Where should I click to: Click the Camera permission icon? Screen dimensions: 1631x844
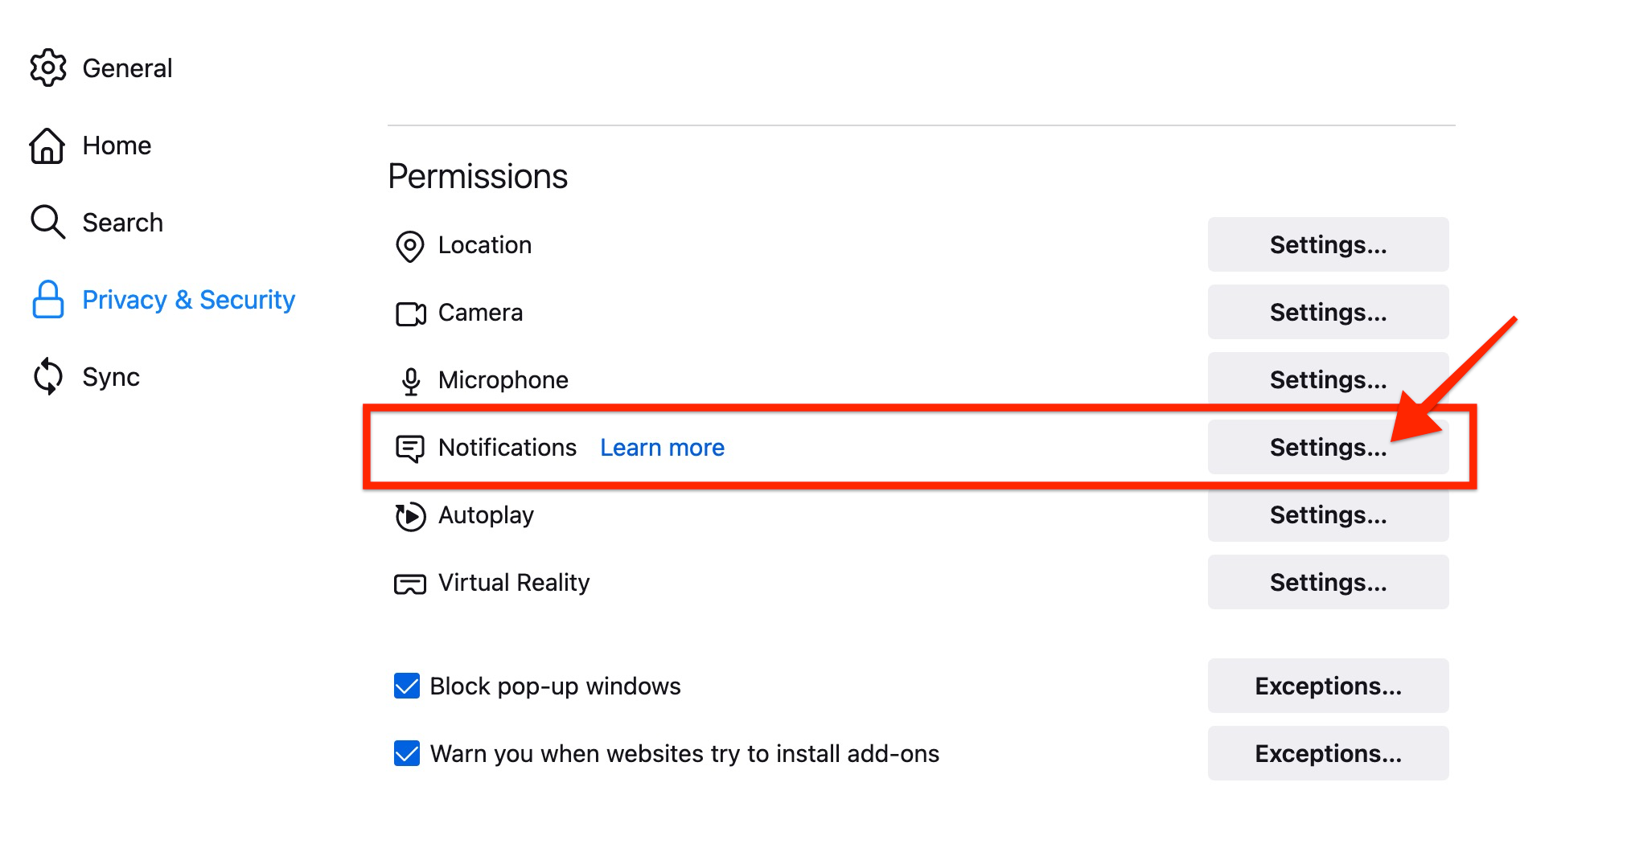pos(410,313)
